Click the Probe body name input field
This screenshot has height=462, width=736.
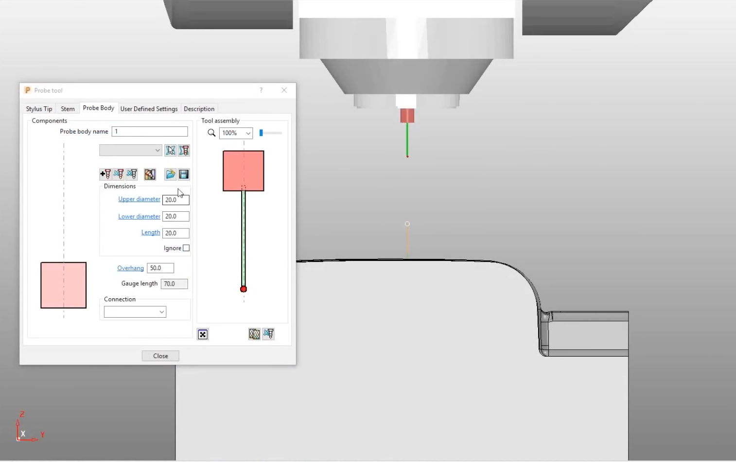150,132
